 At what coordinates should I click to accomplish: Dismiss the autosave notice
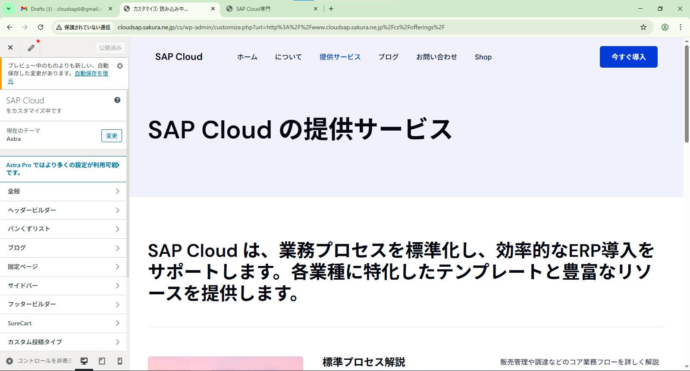tap(120, 66)
